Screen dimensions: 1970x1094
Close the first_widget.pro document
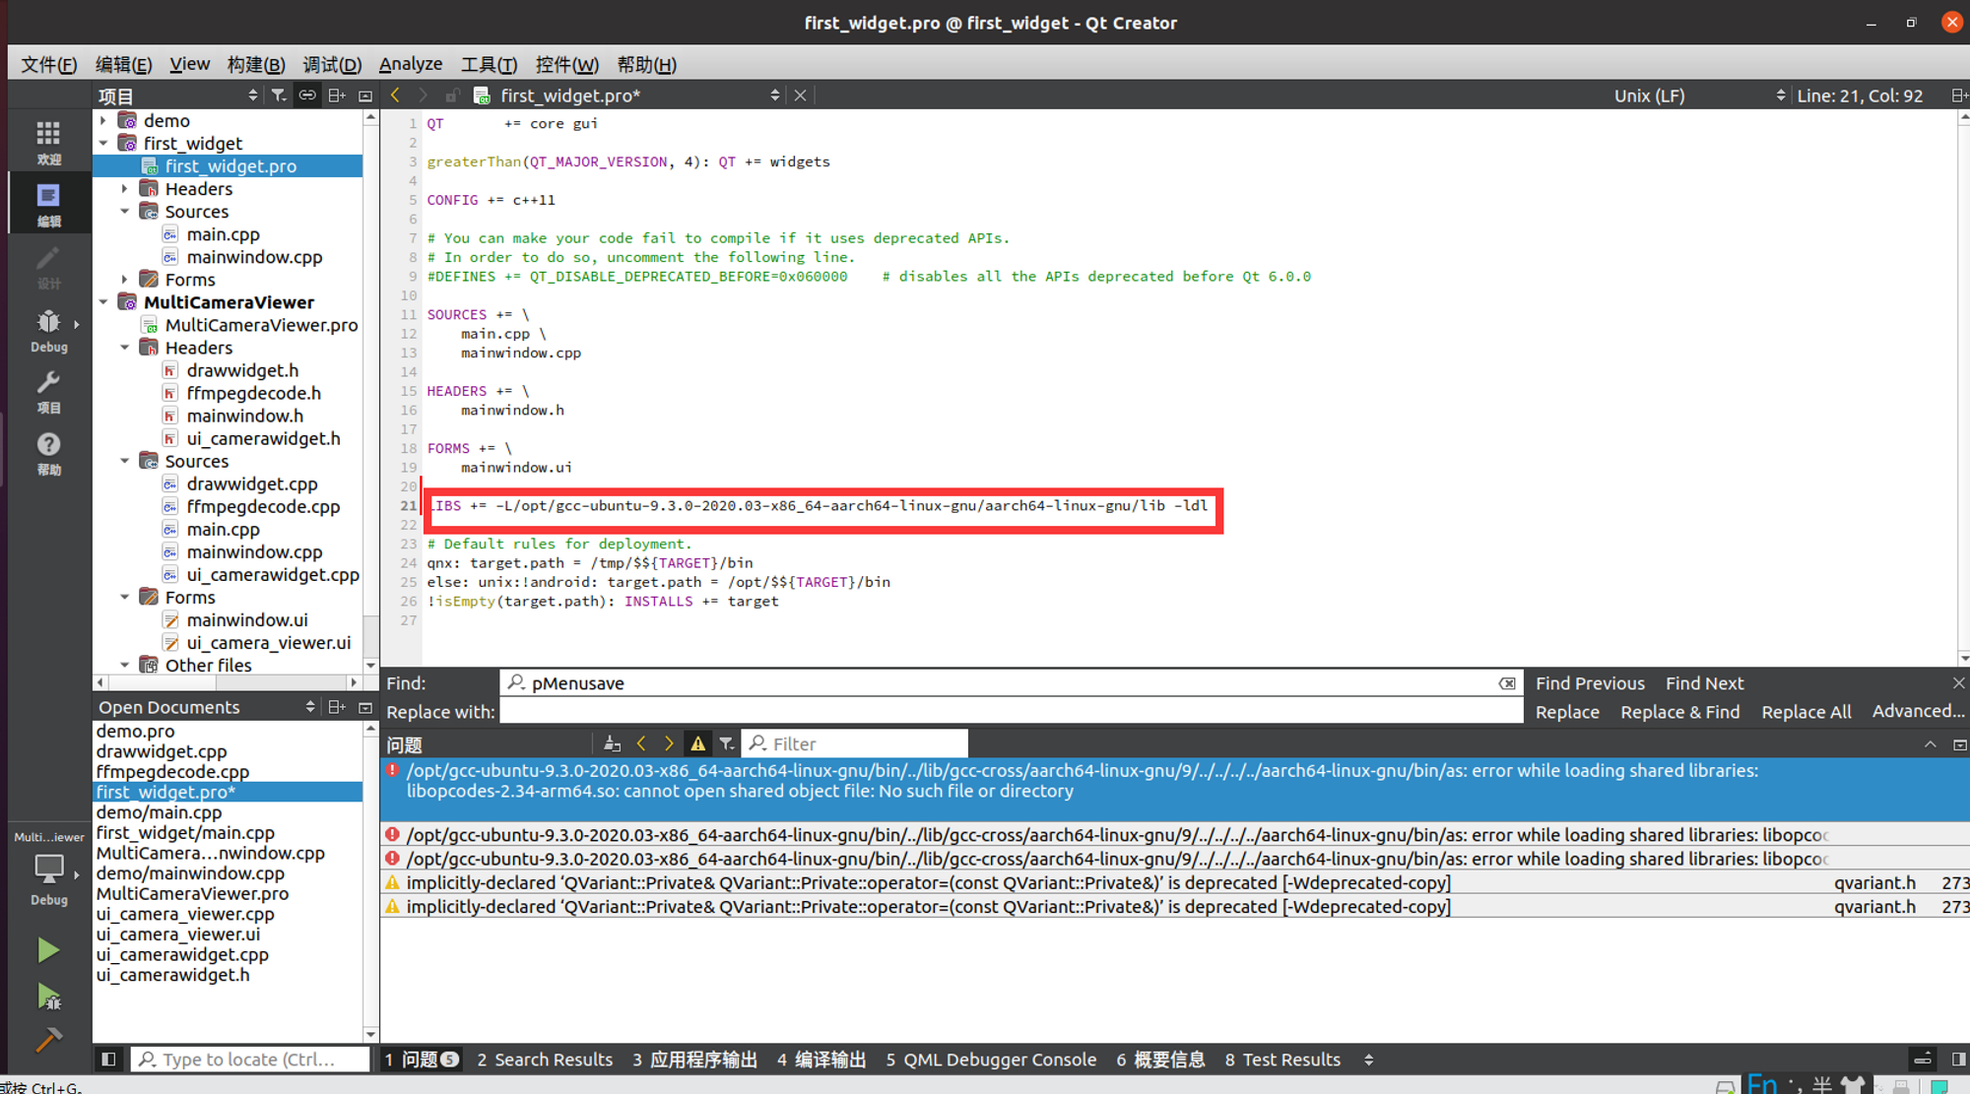click(x=800, y=96)
